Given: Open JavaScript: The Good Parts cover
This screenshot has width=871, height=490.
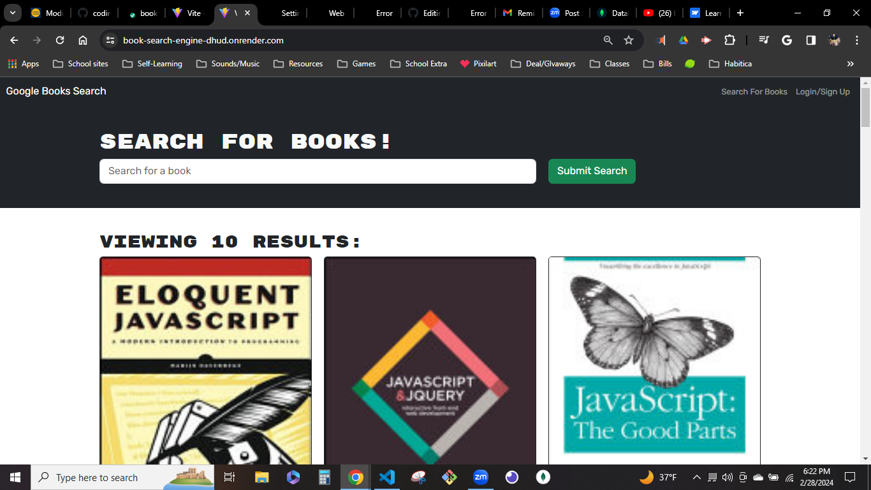Looking at the screenshot, I should click(x=654, y=360).
